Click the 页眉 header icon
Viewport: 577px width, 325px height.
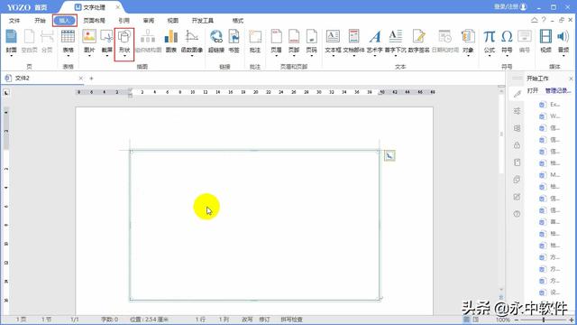click(277, 37)
